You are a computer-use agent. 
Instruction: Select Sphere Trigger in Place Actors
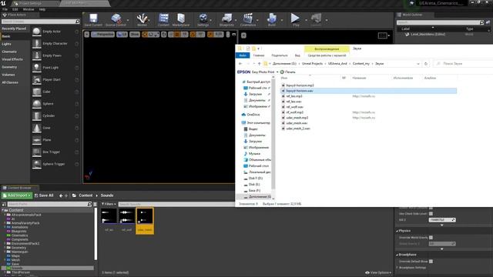(55, 164)
